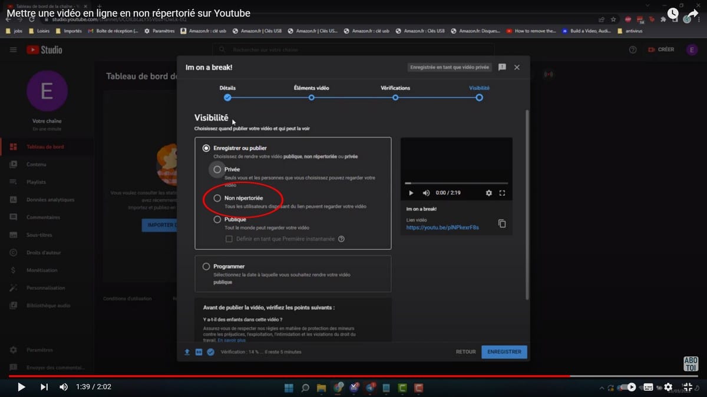Click the ENREGISTRER button
Image resolution: width=707 pixels, height=397 pixels.
coord(504,351)
